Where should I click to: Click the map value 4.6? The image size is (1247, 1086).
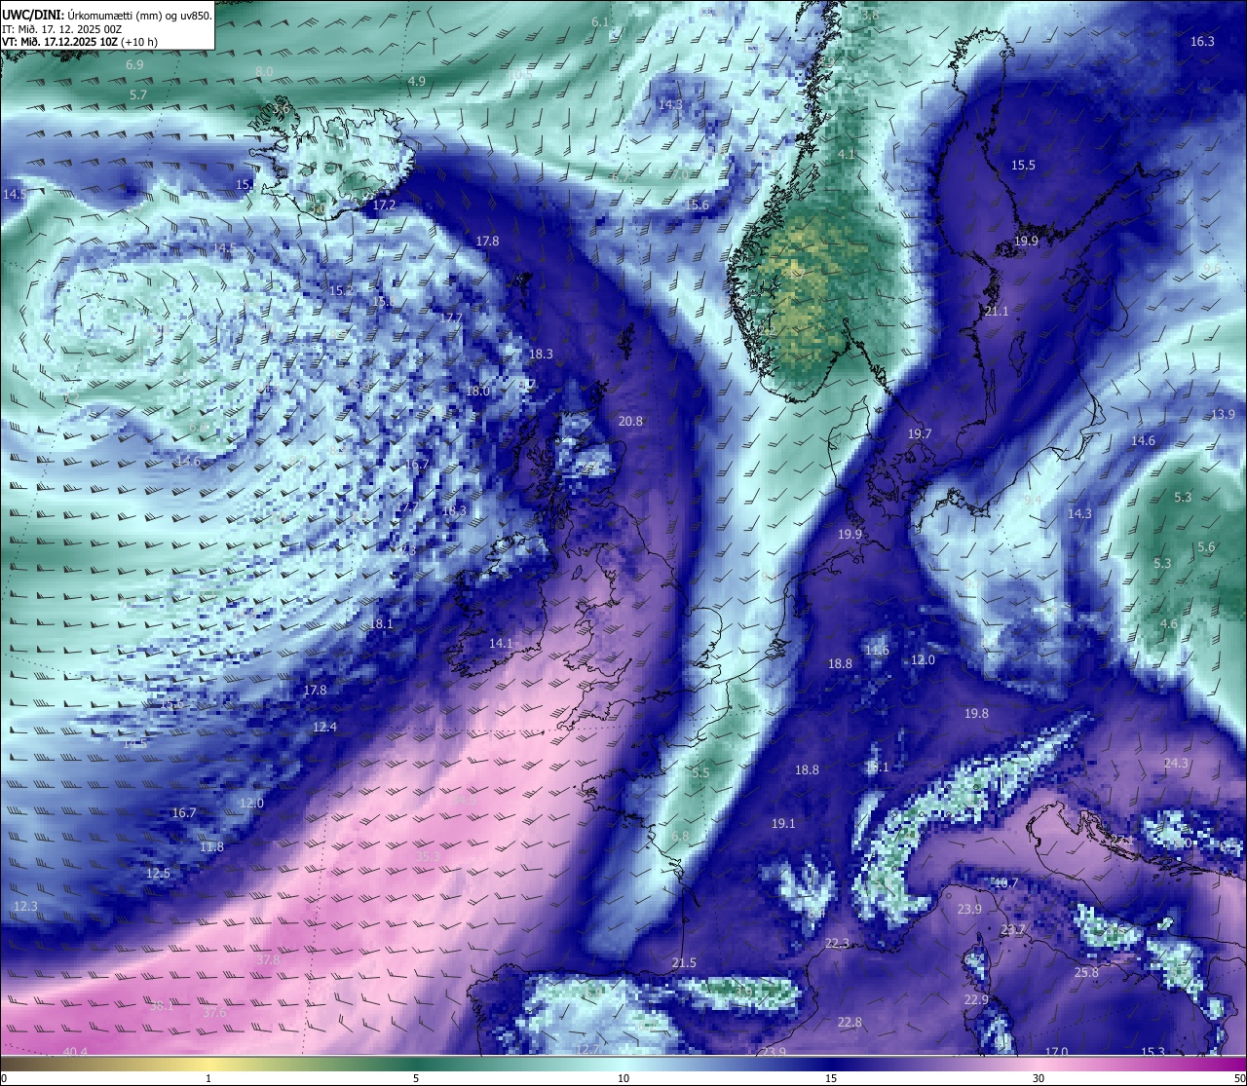pos(1169,624)
